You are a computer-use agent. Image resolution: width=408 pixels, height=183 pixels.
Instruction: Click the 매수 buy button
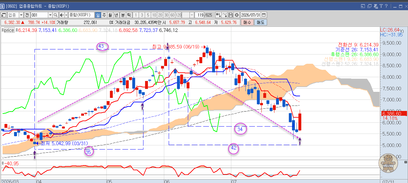(247, 22)
